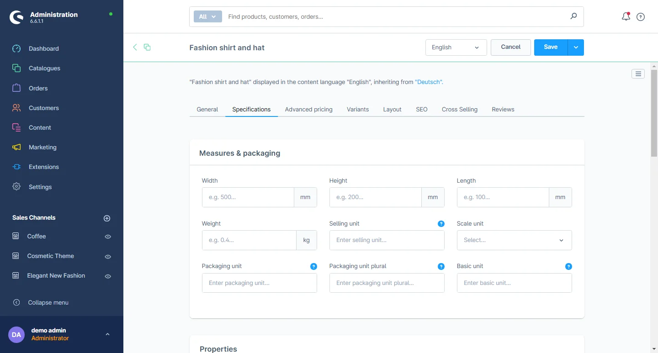Viewport: 658px width, 353px height.
Task: Click the Basic unit help tooltip icon
Action: pos(568,266)
